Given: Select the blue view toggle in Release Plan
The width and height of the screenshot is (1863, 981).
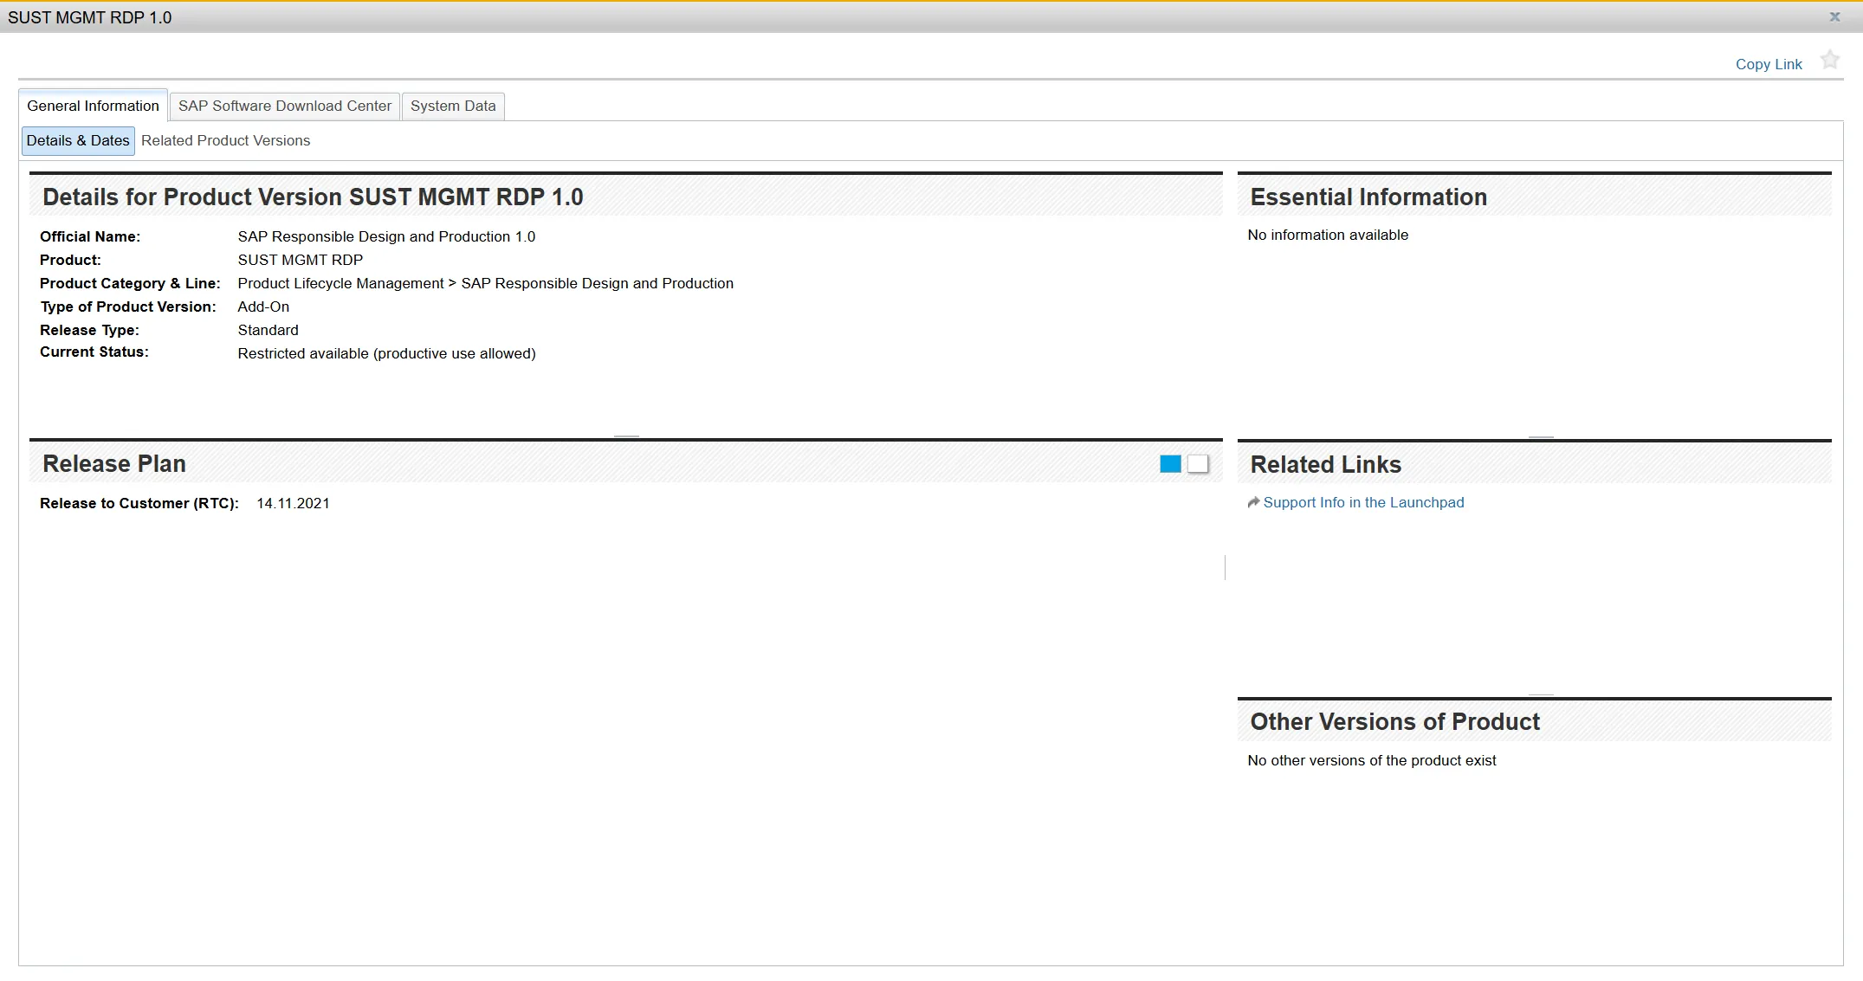Looking at the screenshot, I should coord(1170,465).
